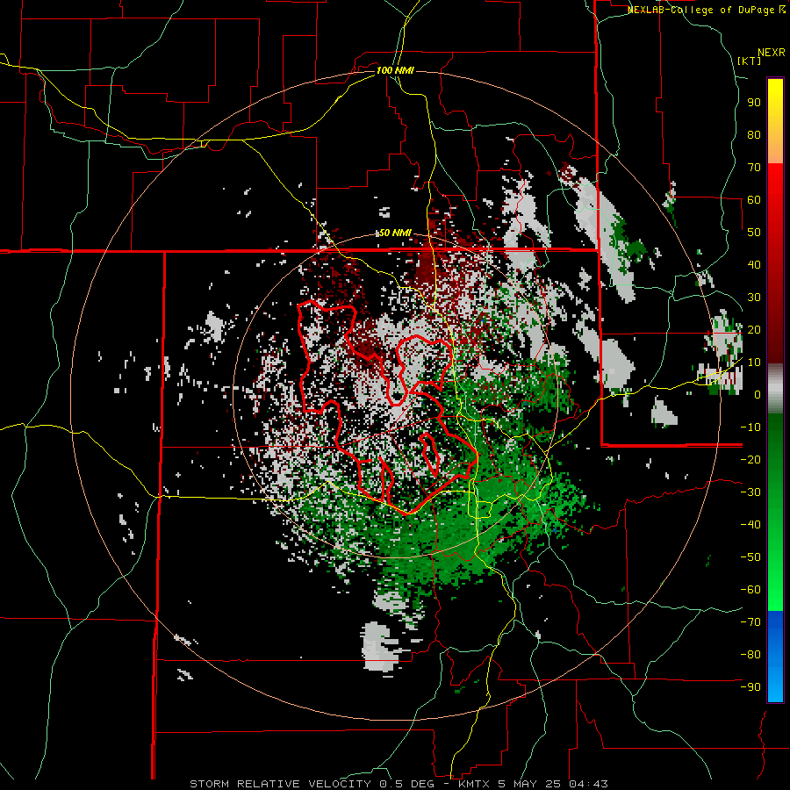Click the 30 value on the velocity scale
Viewport: 790px width, 790px height.
coord(754,298)
